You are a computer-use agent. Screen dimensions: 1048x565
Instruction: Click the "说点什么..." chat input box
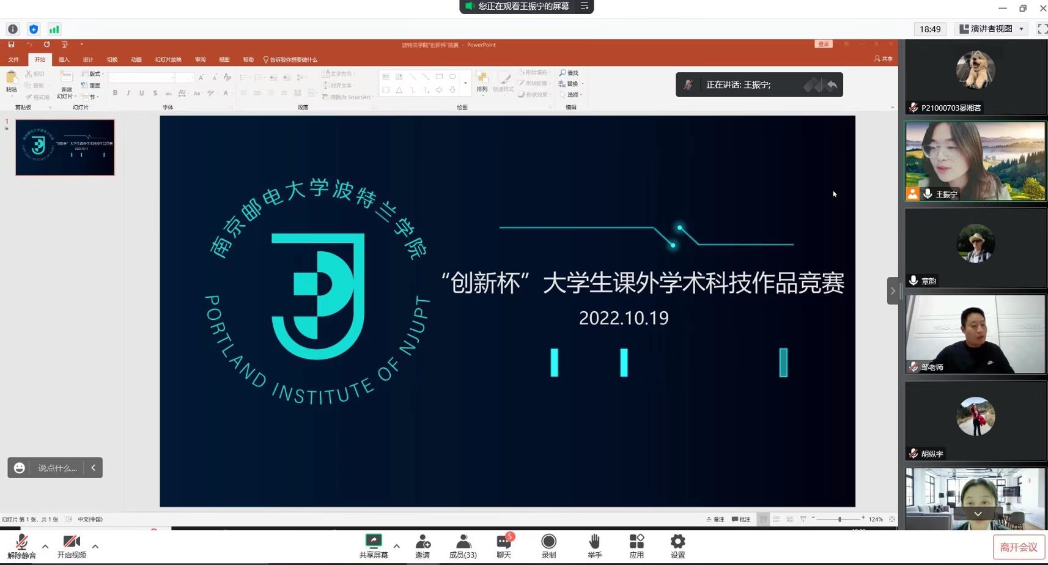(57, 468)
